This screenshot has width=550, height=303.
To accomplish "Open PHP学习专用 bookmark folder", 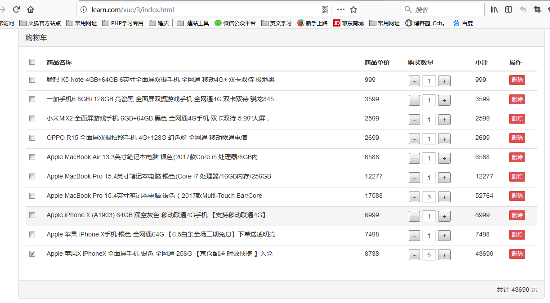I will pos(123,23).
